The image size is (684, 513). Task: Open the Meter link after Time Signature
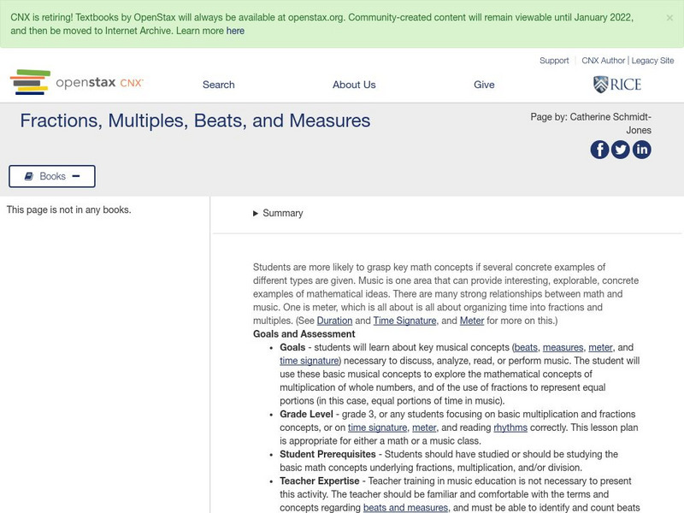(x=472, y=321)
